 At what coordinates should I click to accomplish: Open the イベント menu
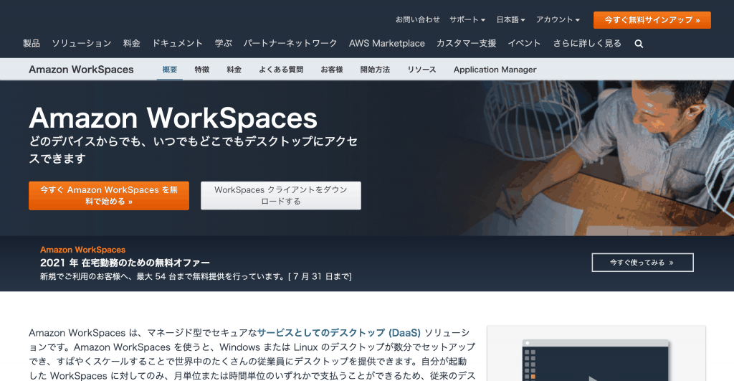524,44
